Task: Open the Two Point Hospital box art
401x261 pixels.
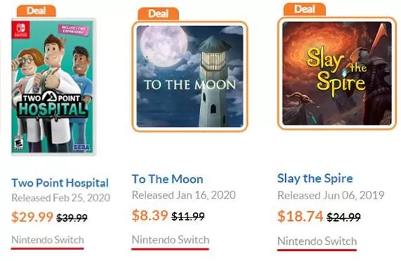Action: coord(53,86)
